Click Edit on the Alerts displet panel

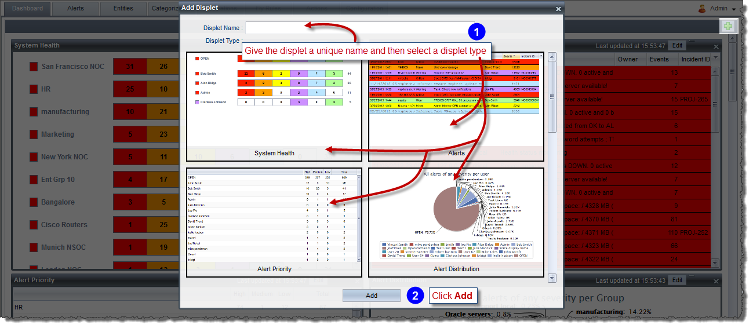(x=677, y=46)
